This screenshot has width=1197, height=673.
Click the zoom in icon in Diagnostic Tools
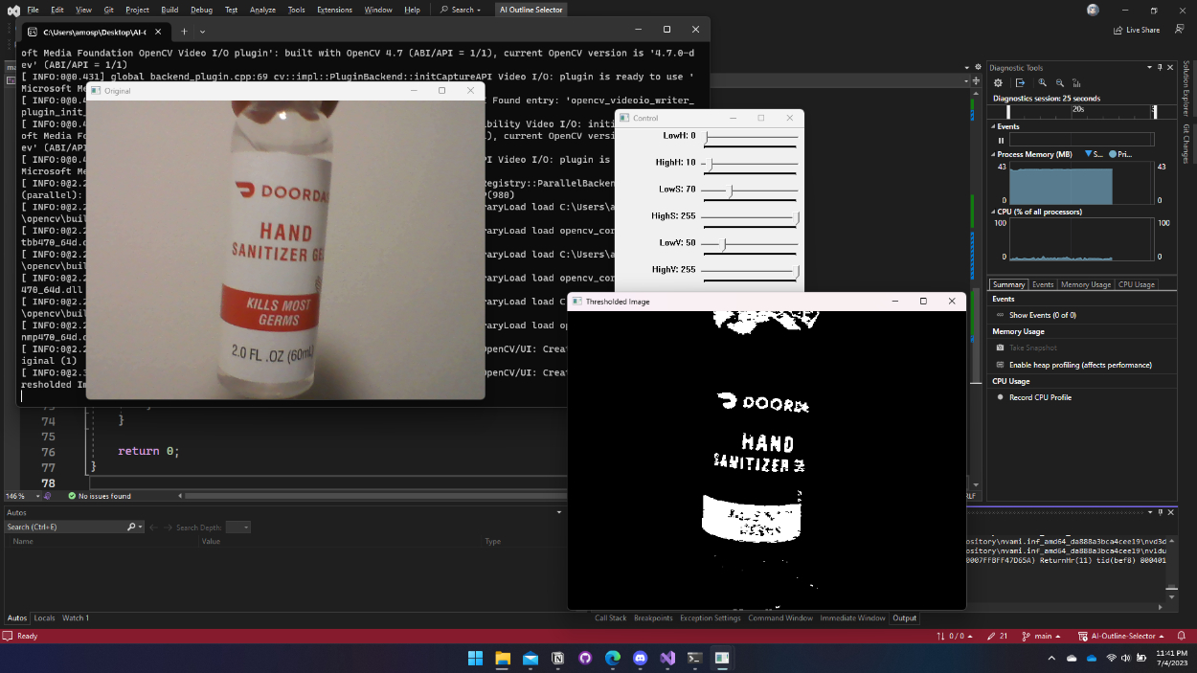point(1043,83)
